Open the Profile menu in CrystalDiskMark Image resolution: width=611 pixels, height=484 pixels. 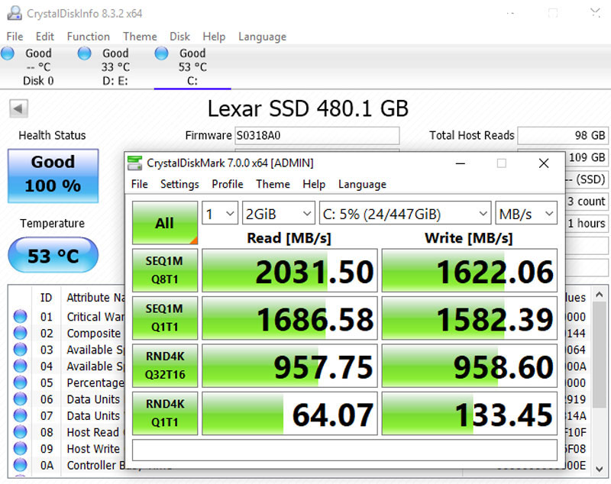pyautogui.click(x=227, y=184)
